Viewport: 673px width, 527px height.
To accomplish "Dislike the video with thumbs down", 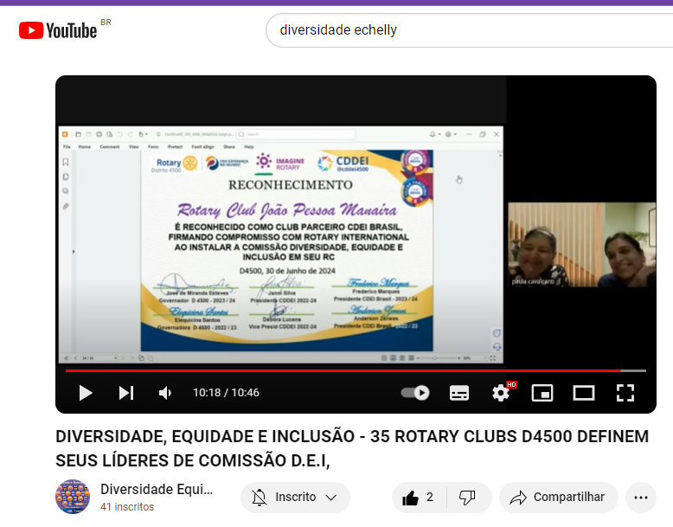I will (467, 498).
